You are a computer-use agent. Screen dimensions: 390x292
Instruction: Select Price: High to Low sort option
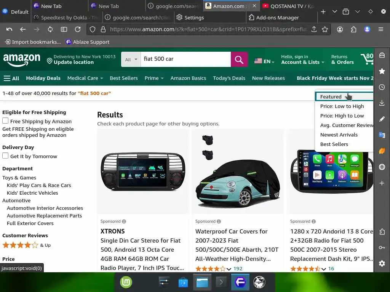point(344,116)
